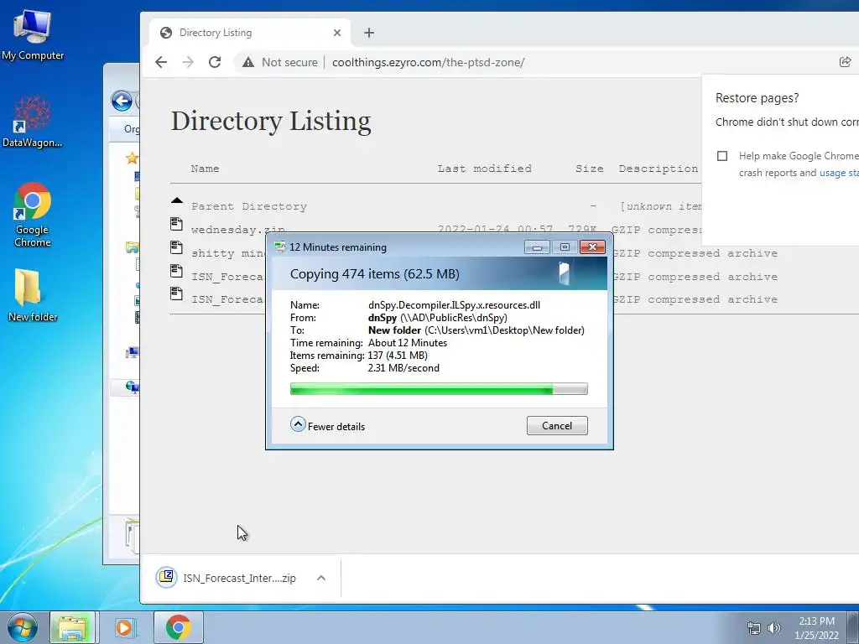Open a new Chrome tab

pyautogui.click(x=369, y=33)
